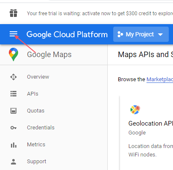The width and height of the screenshot is (173, 170).
Task: Click the Credentials key icon
Action: 13,128
